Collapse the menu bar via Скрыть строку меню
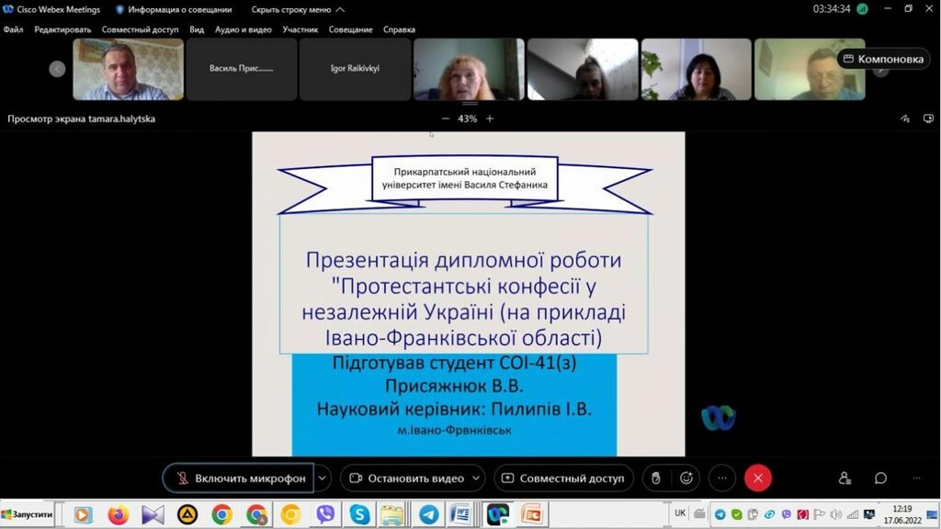Viewport: 941px width, 529px height. pyautogui.click(x=298, y=9)
